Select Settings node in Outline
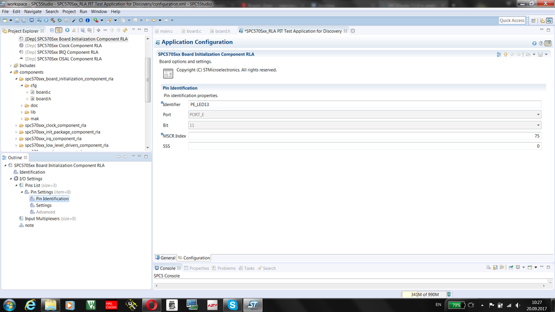This screenshot has width=555, height=312. [x=43, y=205]
